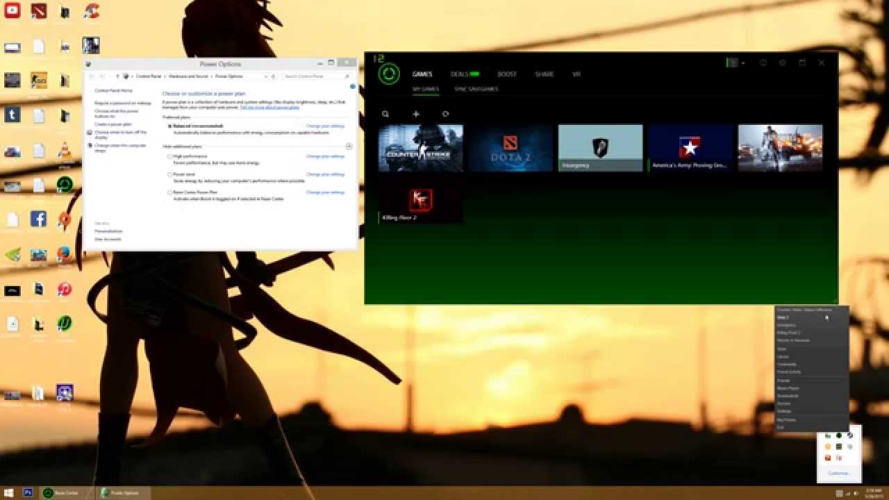Open the Dota 2 game tile

[510, 148]
